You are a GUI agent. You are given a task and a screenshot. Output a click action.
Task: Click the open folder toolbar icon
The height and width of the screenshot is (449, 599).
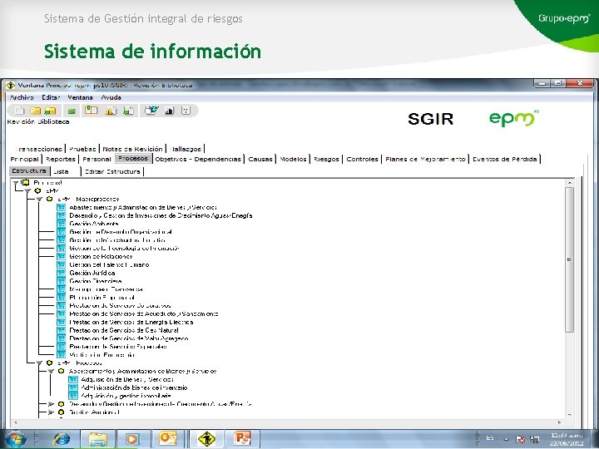point(35,111)
